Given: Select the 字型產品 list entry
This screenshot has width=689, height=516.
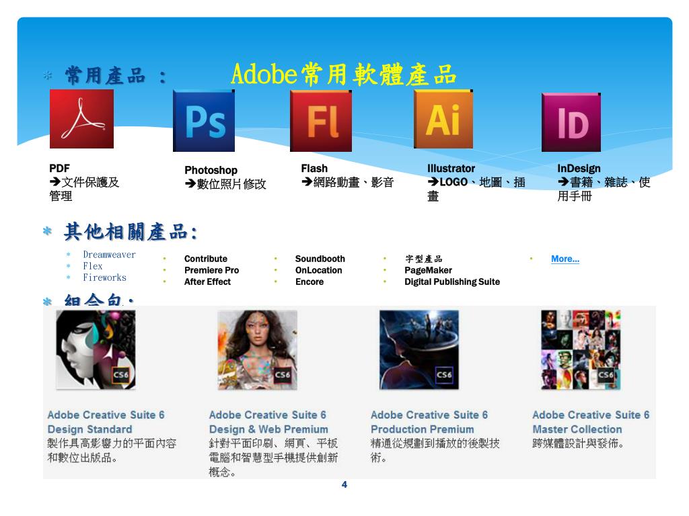Looking at the screenshot, I should [424, 259].
